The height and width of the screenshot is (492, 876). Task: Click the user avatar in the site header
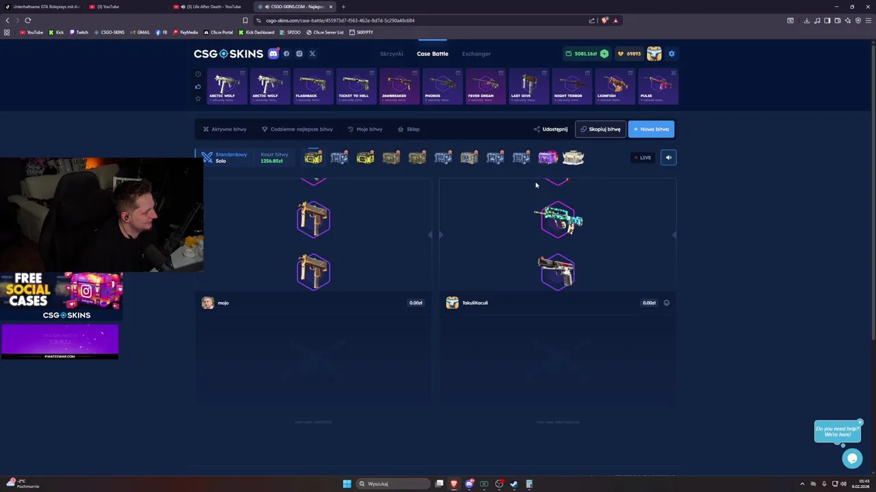coord(654,53)
